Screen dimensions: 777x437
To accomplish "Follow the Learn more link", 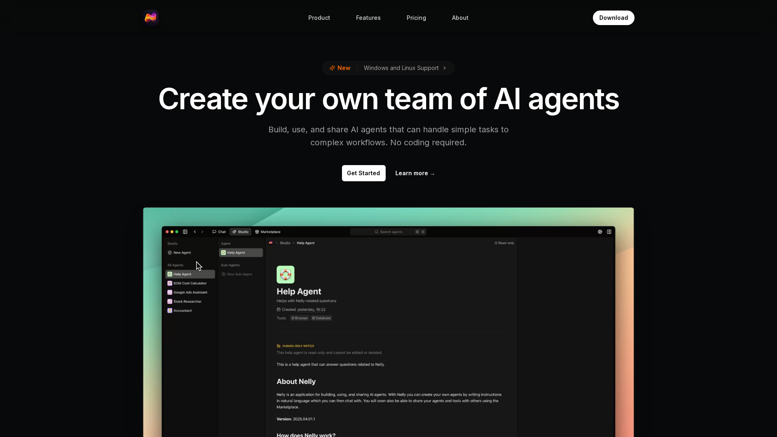I will [415, 173].
